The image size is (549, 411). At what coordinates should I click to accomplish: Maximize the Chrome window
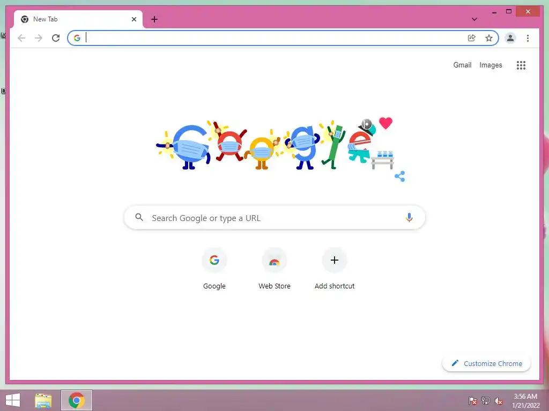click(509, 12)
